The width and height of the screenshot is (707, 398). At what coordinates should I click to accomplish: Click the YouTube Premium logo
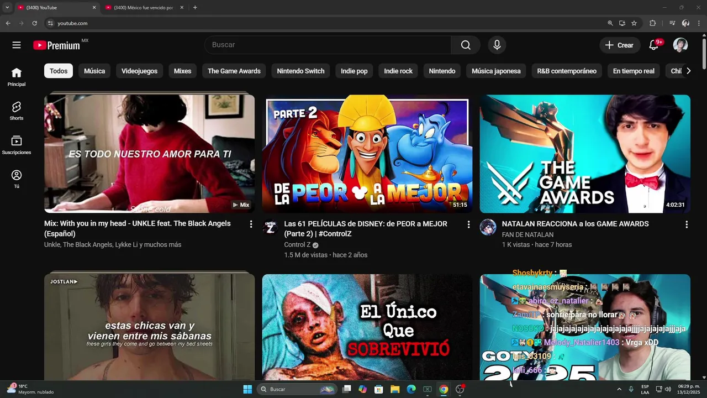click(56, 45)
